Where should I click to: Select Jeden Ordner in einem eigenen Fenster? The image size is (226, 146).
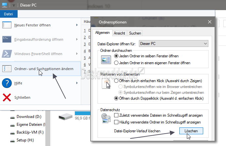point(116,63)
